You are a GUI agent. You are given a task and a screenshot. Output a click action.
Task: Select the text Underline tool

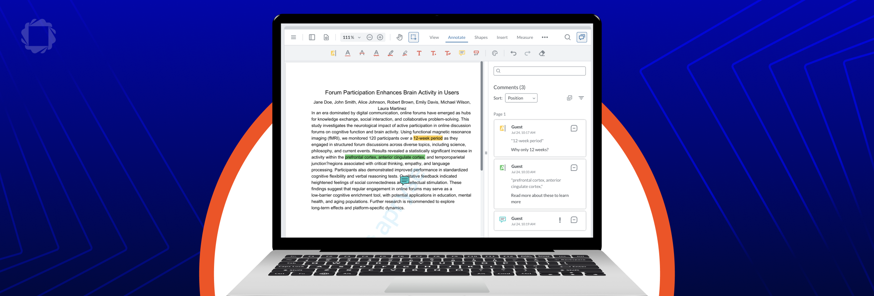[x=347, y=53]
